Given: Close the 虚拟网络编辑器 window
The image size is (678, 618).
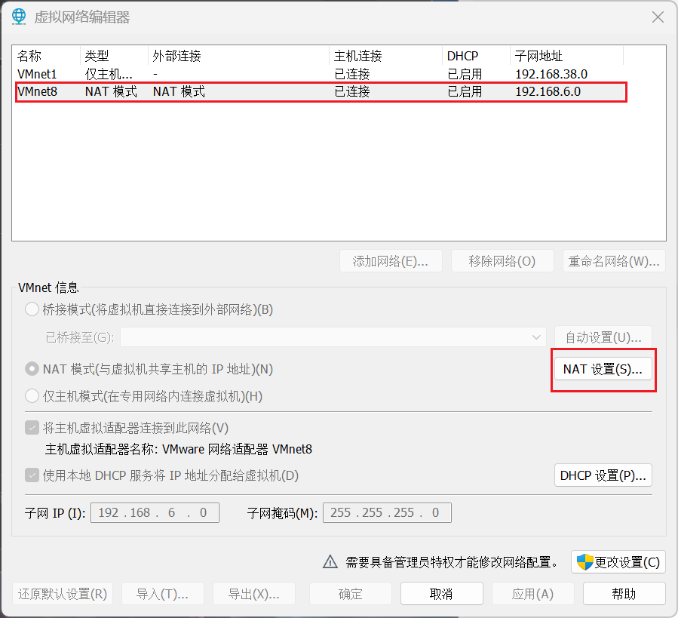Looking at the screenshot, I should tap(658, 17).
